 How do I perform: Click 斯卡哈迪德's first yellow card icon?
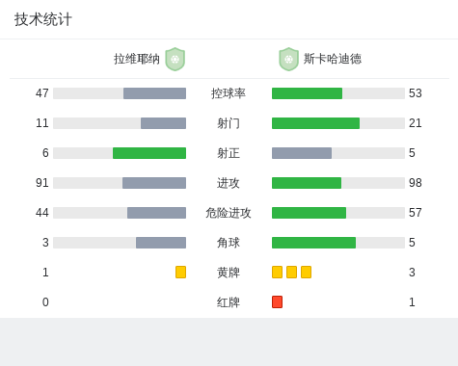(x=277, y=272)
